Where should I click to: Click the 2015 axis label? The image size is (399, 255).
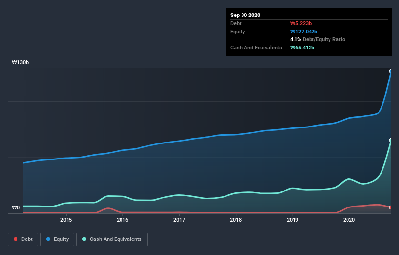pyautogui.click(x=66, y=220)
